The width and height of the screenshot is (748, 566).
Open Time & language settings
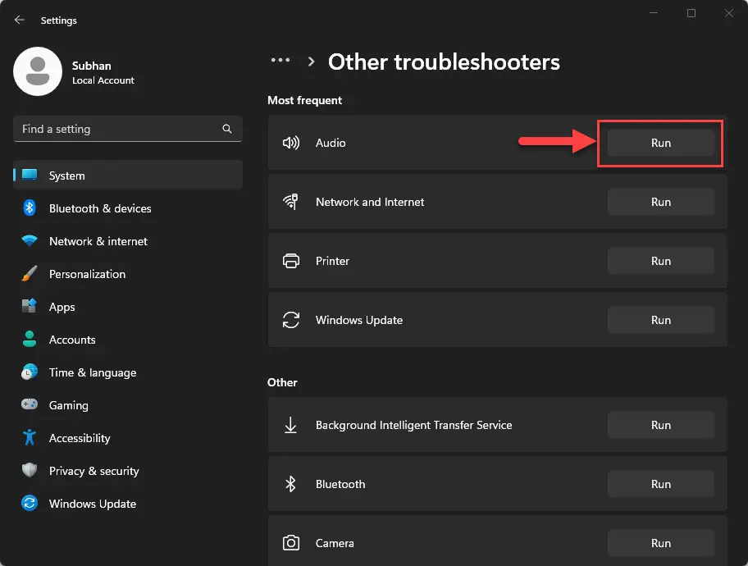[128, 372]
